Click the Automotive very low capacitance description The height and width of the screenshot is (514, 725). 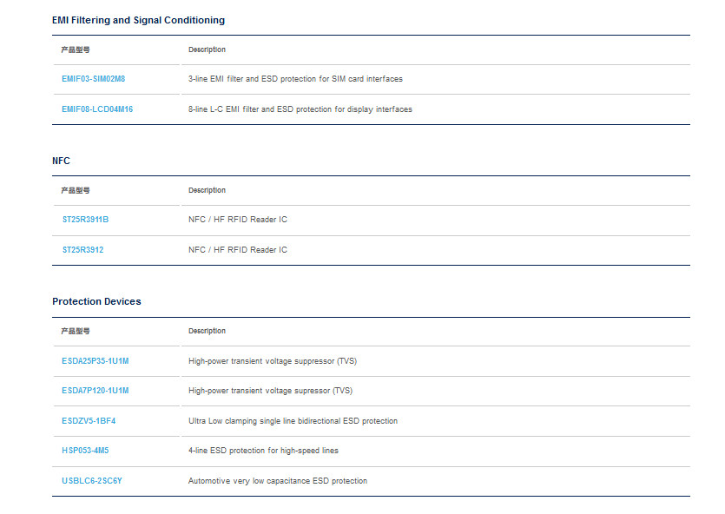278,481
